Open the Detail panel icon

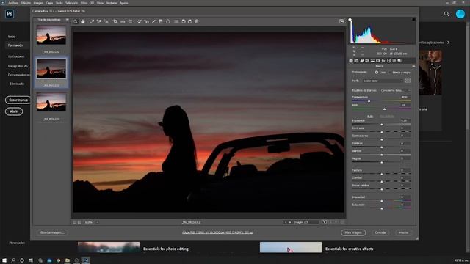click(x=362, y=61)
